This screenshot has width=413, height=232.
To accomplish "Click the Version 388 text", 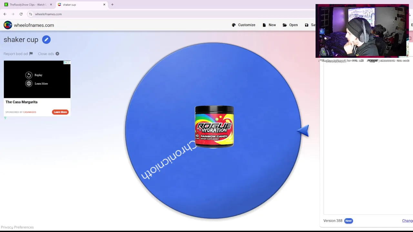I will (333, 221).
